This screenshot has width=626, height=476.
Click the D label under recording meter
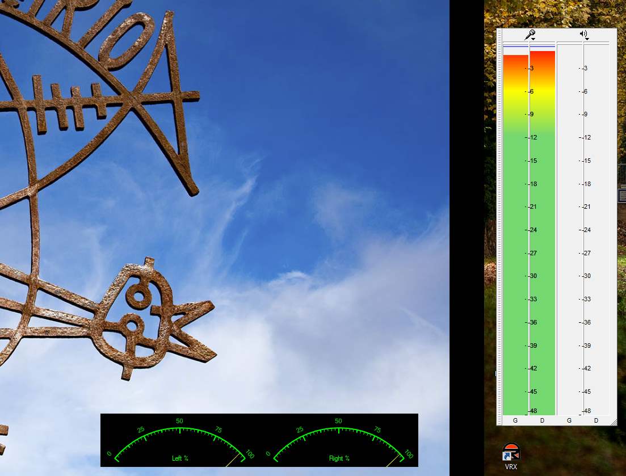tap(542, 420)
